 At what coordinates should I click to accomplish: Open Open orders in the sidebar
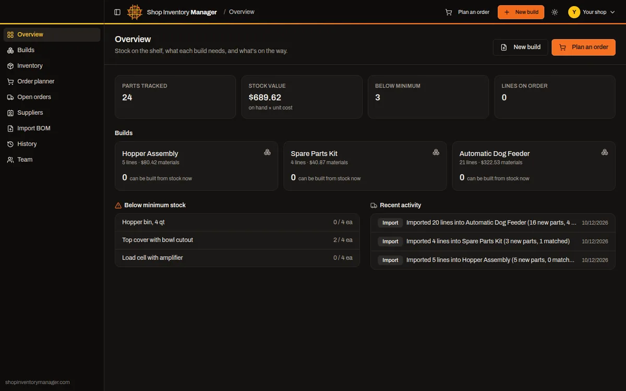click(x=52, y=97)
